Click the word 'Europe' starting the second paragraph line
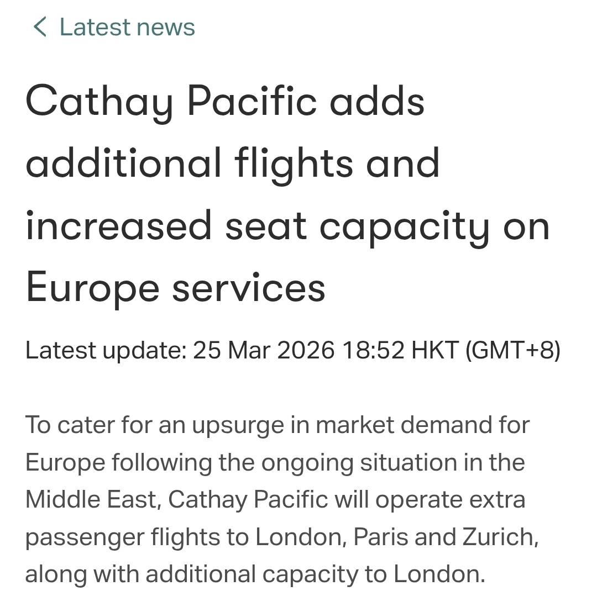The height and width of the screenshot is (607, 597). [65, 462]
